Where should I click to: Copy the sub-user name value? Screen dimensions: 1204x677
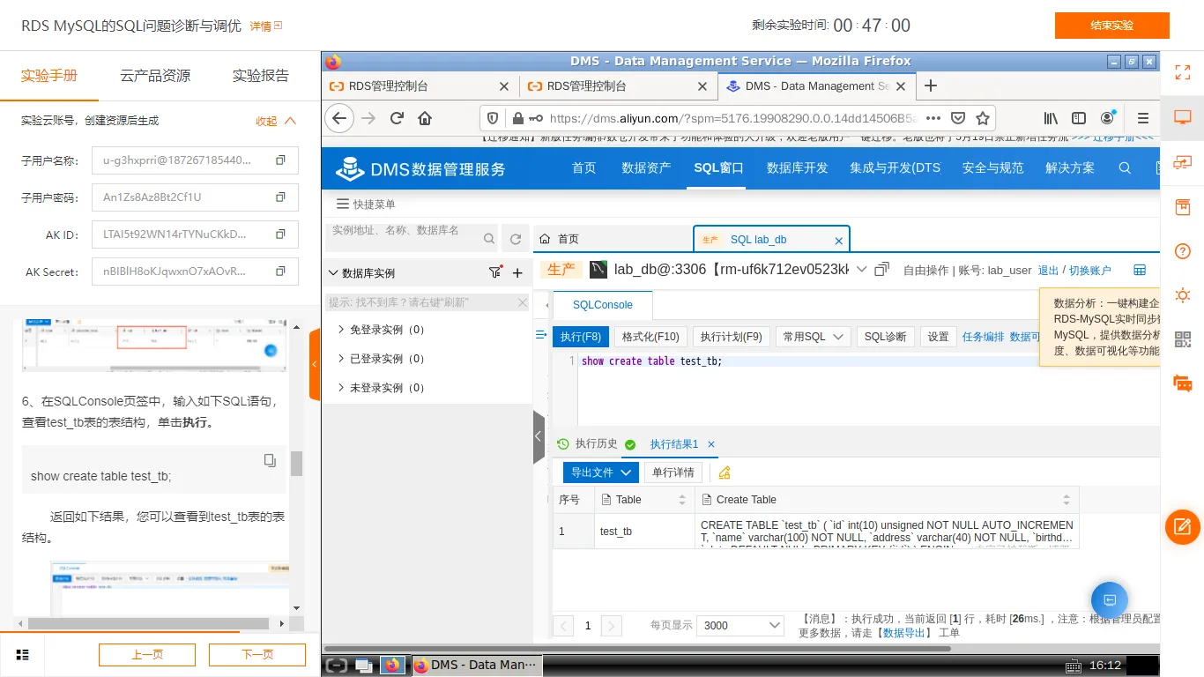[x=280, y=160]
